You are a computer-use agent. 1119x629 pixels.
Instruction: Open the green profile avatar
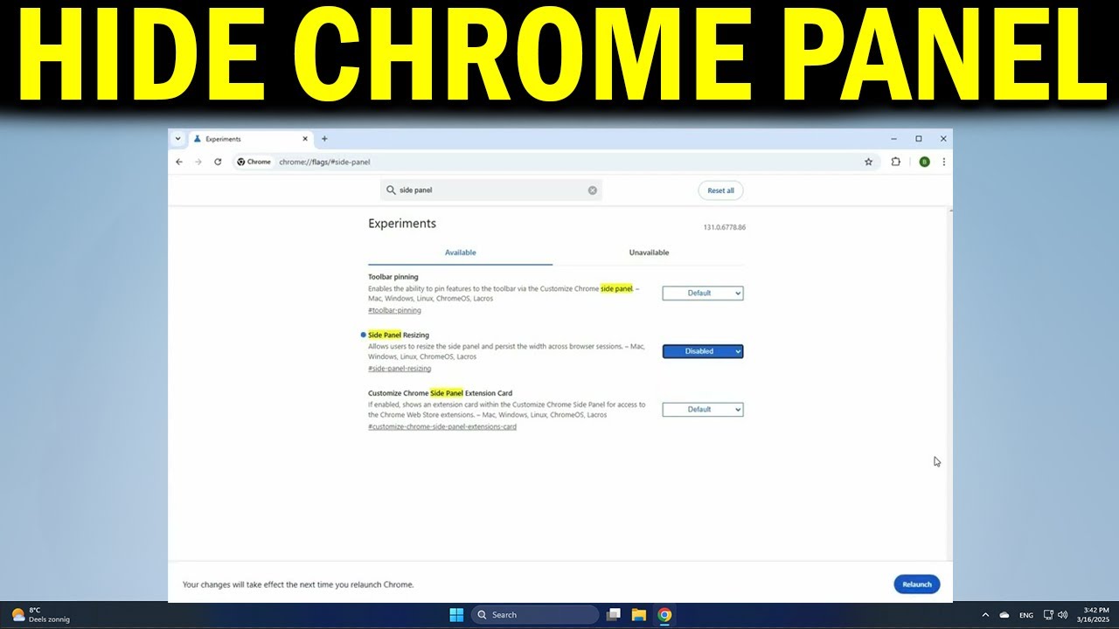coord(924,162)
